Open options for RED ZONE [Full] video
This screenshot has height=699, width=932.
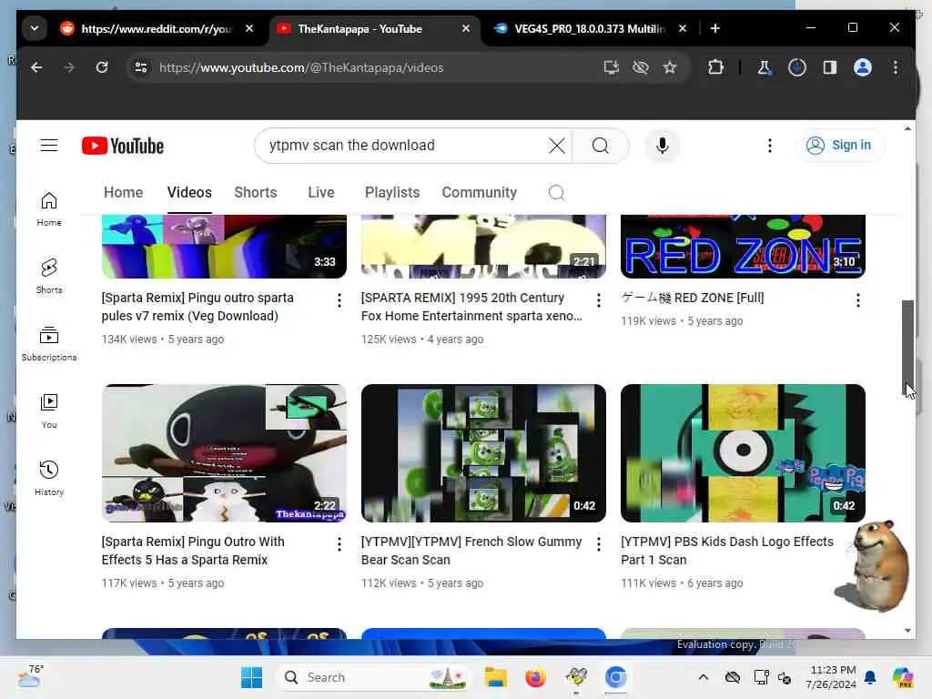point(857,300)
